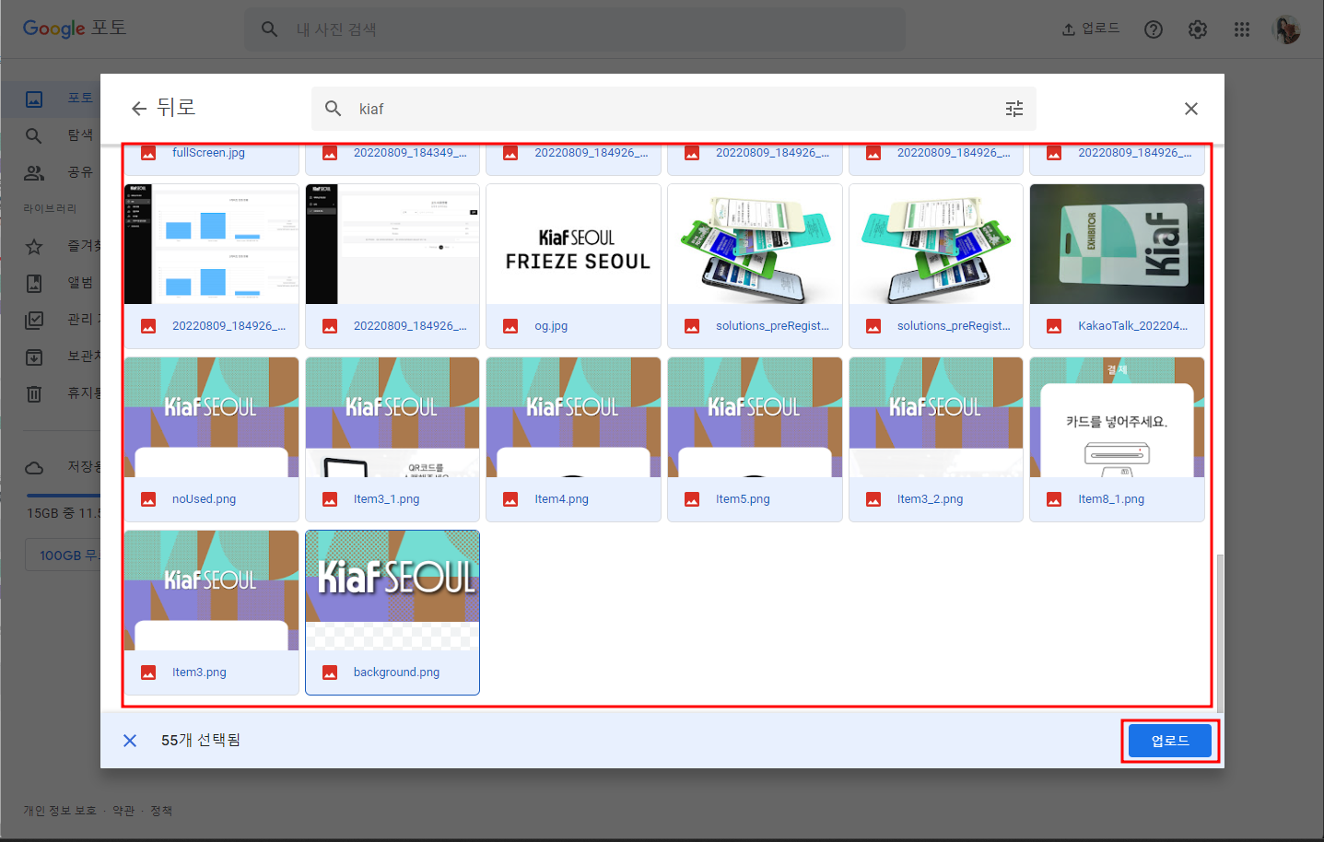Click the magnifier icon in kiaf search box
Image resolution: width=1324 pixels, height=842 pixels.
tap(334, 109)
